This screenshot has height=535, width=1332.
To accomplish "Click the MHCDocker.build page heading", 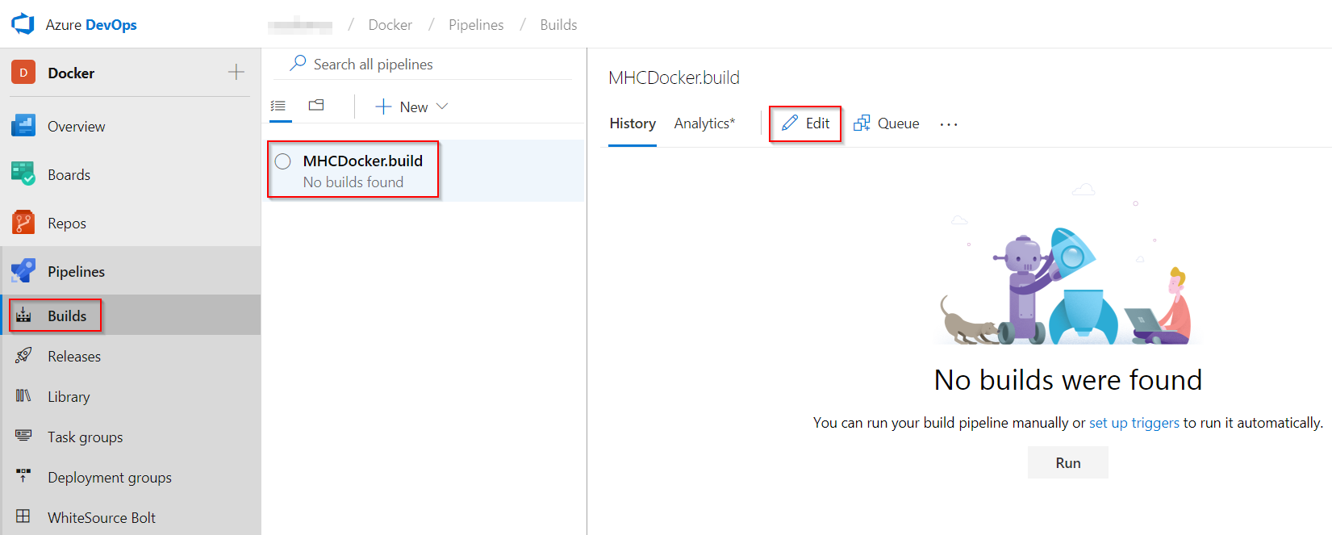I will pos(674,77).
